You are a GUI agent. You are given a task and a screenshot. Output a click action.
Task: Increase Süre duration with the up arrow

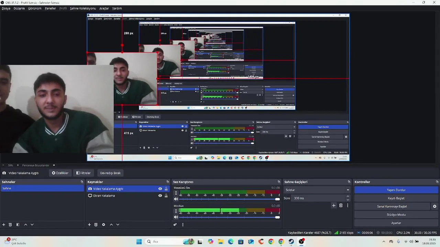(348, 197)
